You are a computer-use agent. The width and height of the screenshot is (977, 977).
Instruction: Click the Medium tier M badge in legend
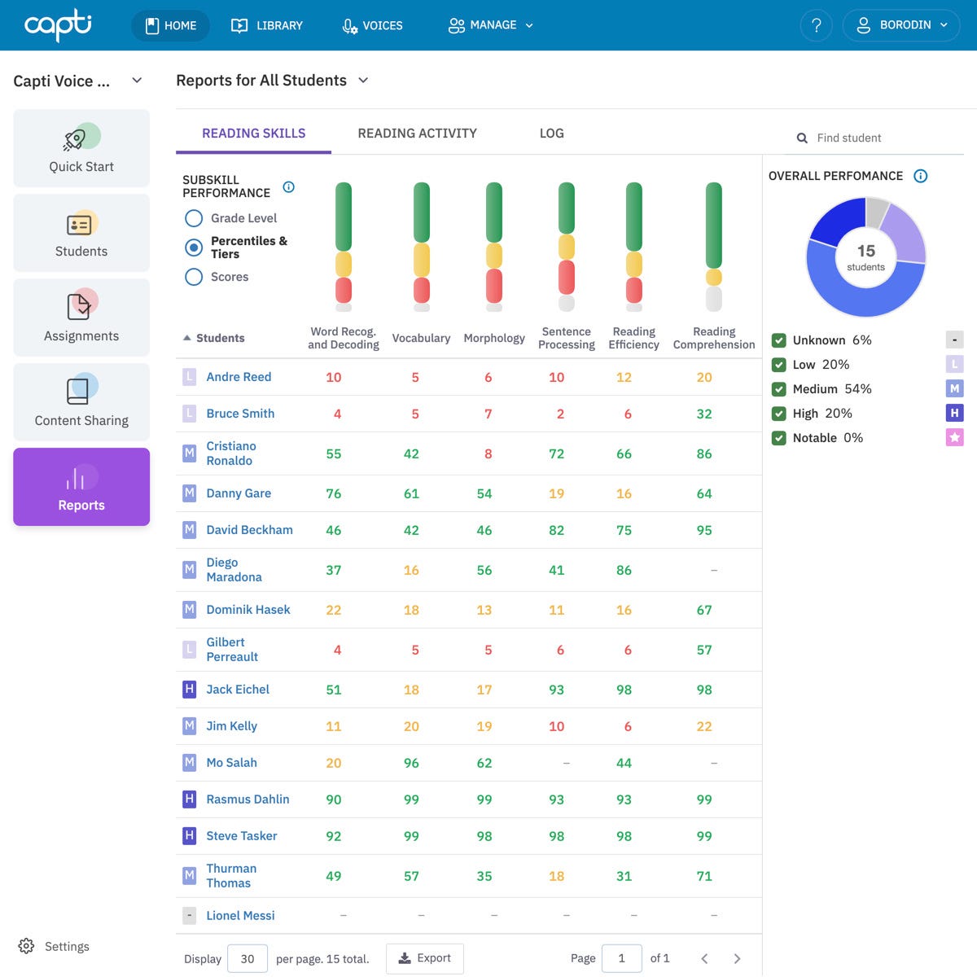pos(955,388)
